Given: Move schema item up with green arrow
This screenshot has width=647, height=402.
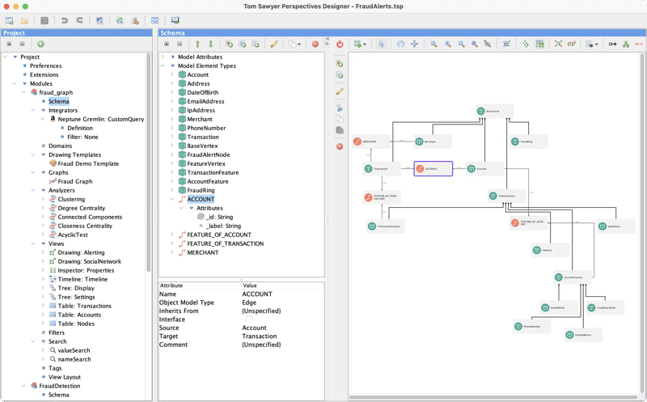Looking at the screenshot, I should tap(197, 44).
